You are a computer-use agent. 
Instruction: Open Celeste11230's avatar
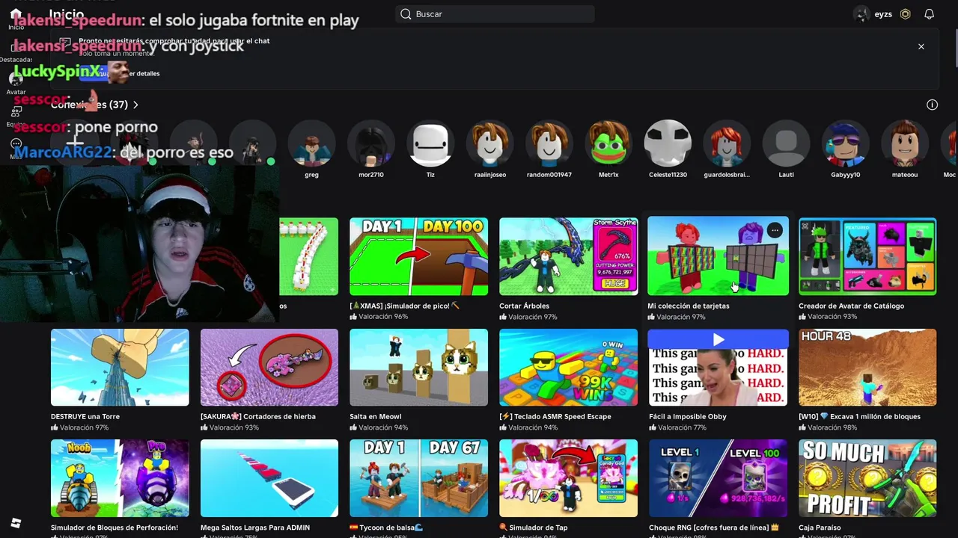(x=668, y=143)
